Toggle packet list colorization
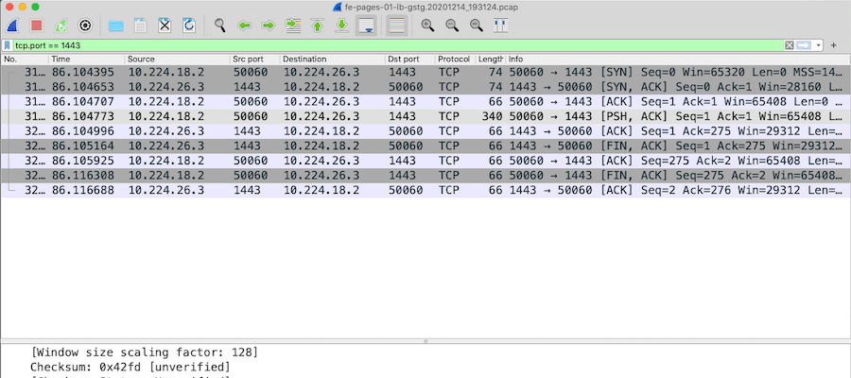This screenshot has width=851, height=378. 397,26
